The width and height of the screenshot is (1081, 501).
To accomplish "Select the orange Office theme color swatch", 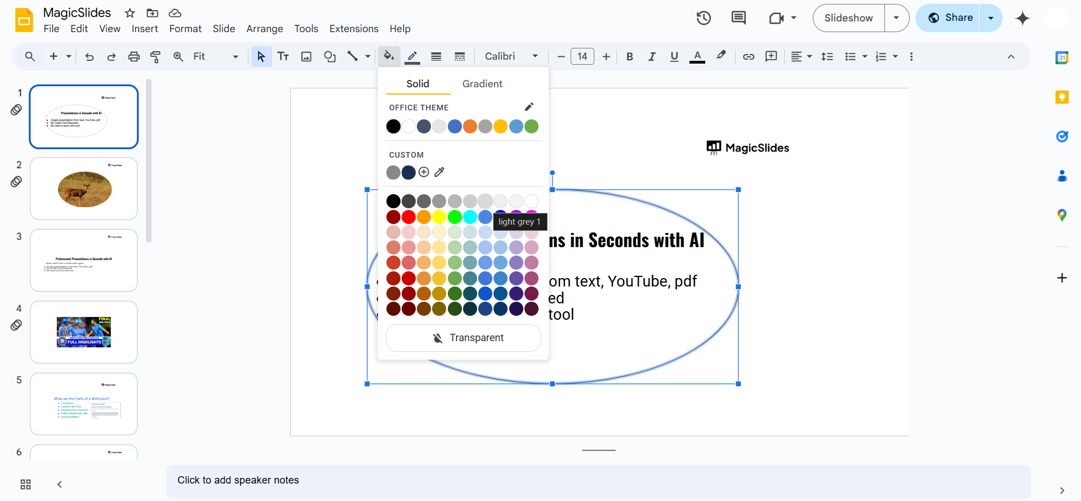I will tap(470, 127).
